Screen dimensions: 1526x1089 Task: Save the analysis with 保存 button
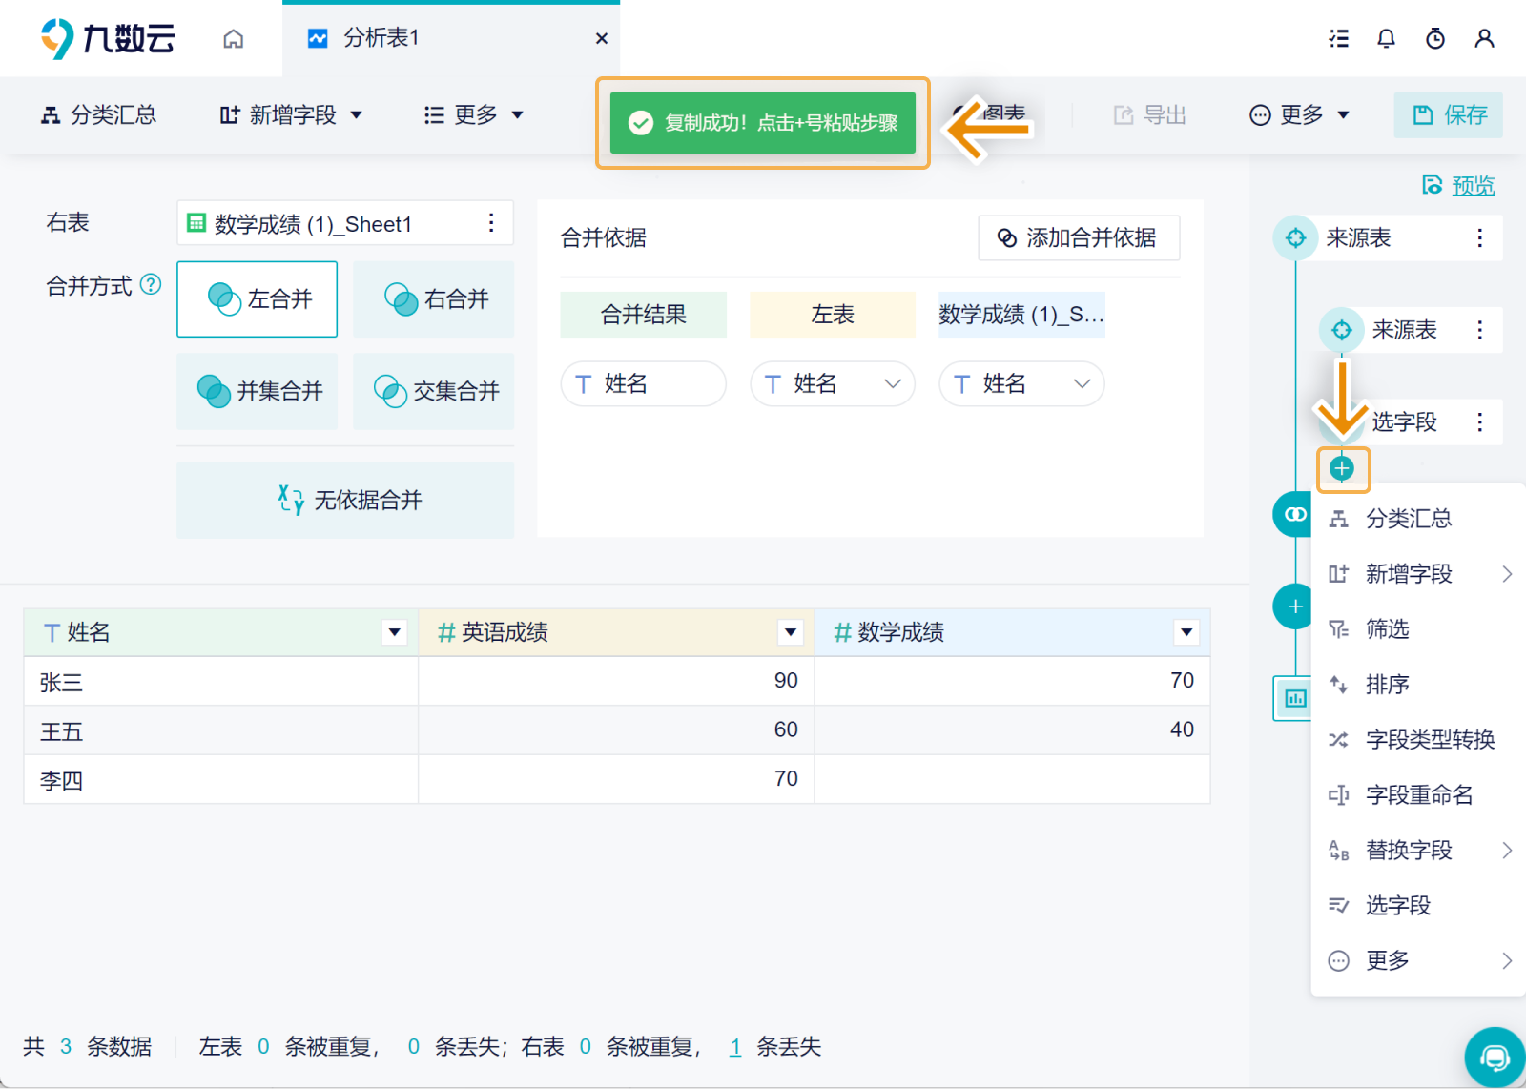(x=1449, y=115)
